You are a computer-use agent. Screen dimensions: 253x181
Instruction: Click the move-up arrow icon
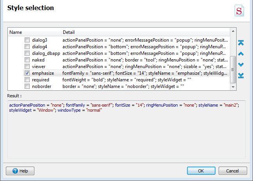point(241,54)
